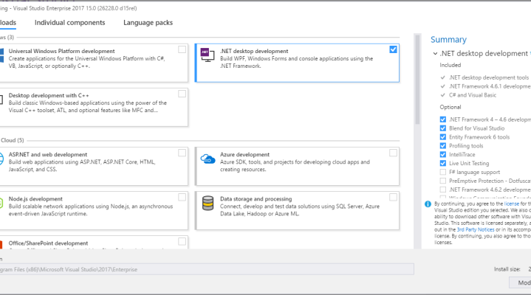Click the Install size label

[x=507, y=269]
